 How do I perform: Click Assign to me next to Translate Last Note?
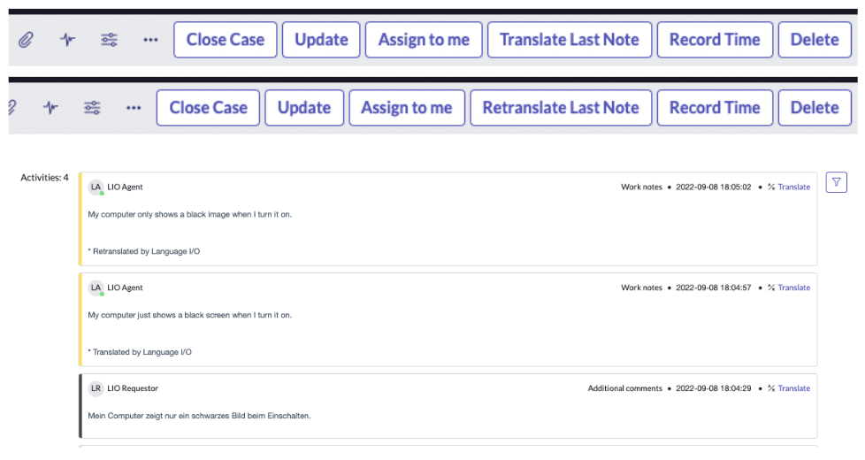pos(424,40)
